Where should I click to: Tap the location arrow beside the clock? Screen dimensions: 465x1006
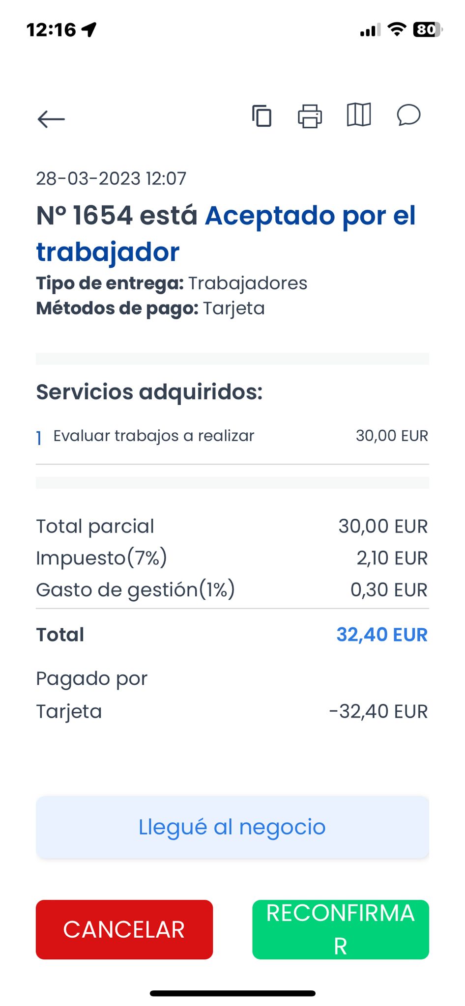coord(89,30)
